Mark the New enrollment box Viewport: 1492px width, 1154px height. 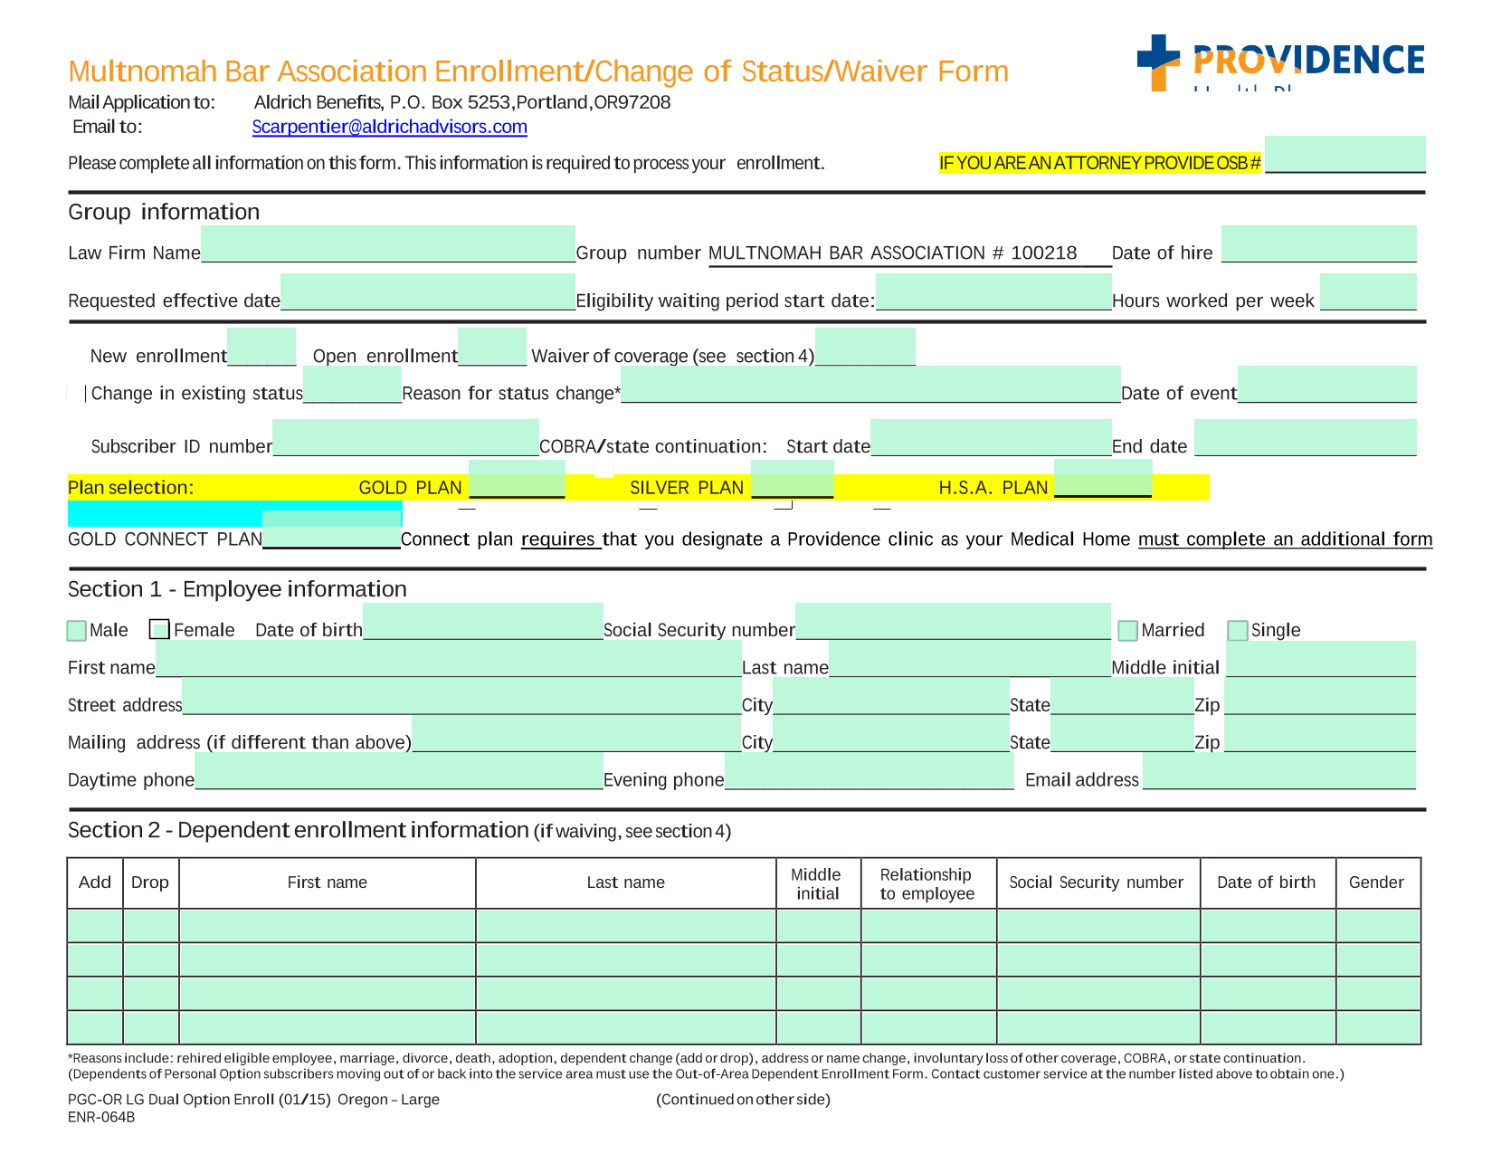point(261,347)
